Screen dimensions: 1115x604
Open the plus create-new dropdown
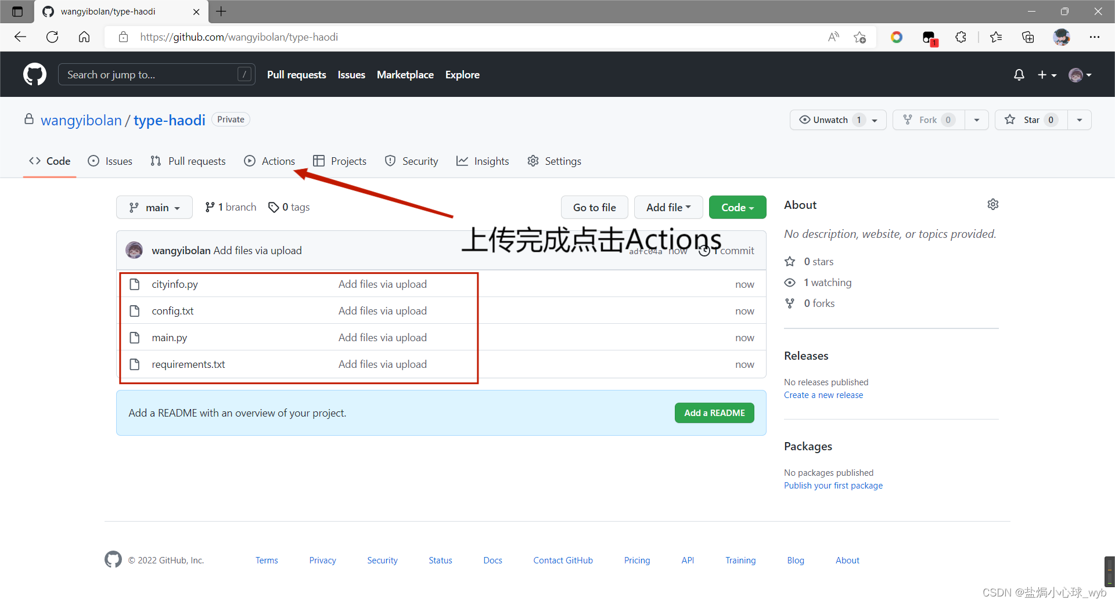(x=1047, y=75)
